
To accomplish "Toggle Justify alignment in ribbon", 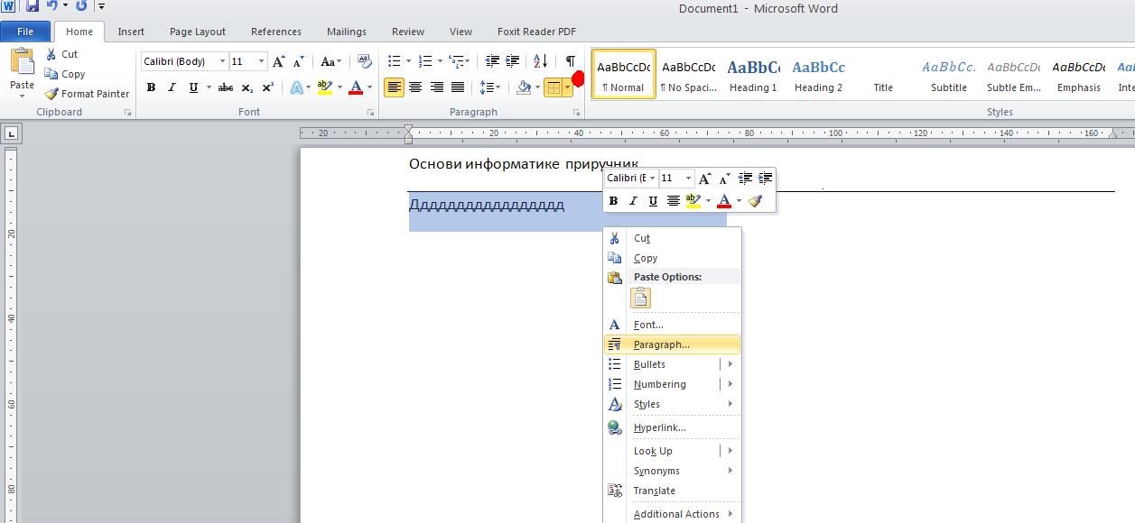I will point(458,87).
